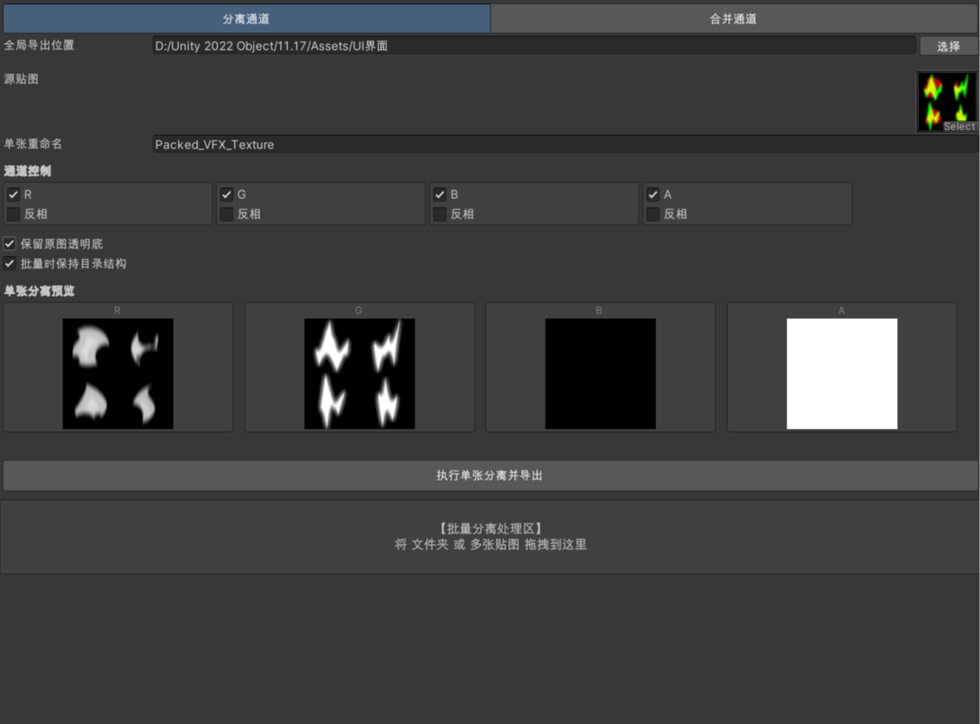Click the 全局导出位置 path field

tap(534, 46)
